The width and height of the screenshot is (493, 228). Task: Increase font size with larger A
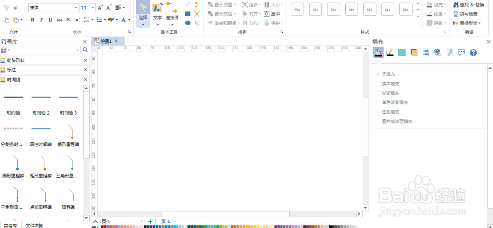coord(100,8)
